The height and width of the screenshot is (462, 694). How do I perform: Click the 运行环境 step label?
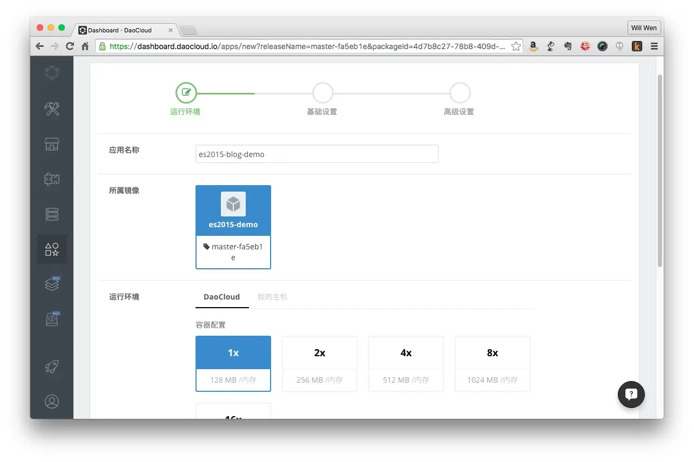[185, 112]
